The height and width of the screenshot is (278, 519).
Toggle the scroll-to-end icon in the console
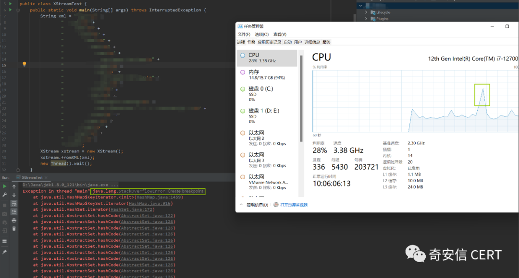[x=14, y=212]
